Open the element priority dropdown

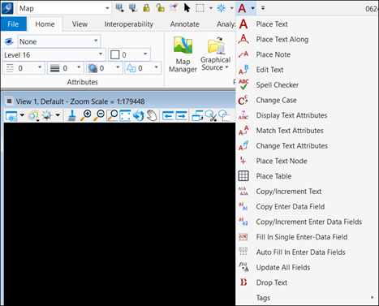coord(143,68)
